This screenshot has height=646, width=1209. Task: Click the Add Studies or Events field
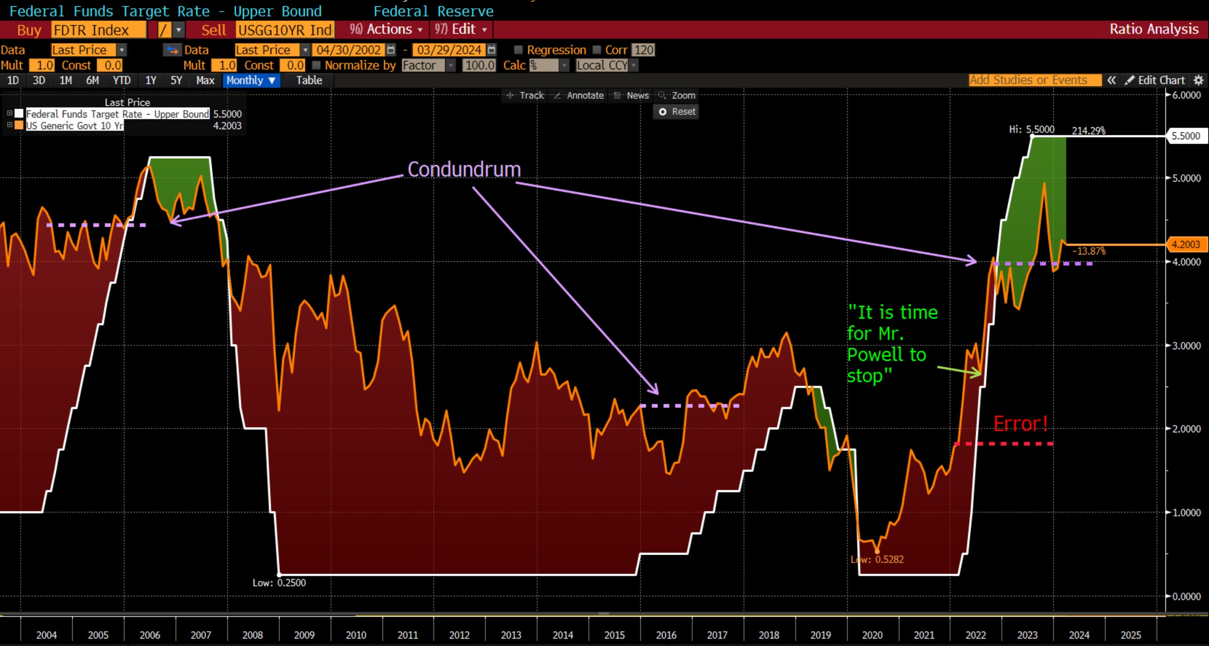click(x=1035, y=81)
